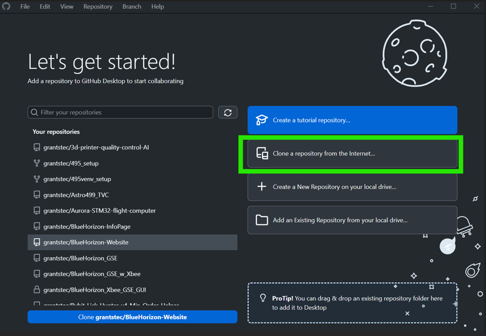486x336 pixels.
Task: Create a tutorial repository
Action: click(352, 120)
